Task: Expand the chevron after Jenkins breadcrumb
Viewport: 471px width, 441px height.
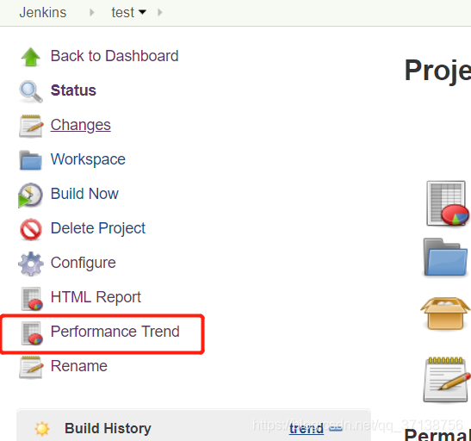Action: click(x=92, y=12)
